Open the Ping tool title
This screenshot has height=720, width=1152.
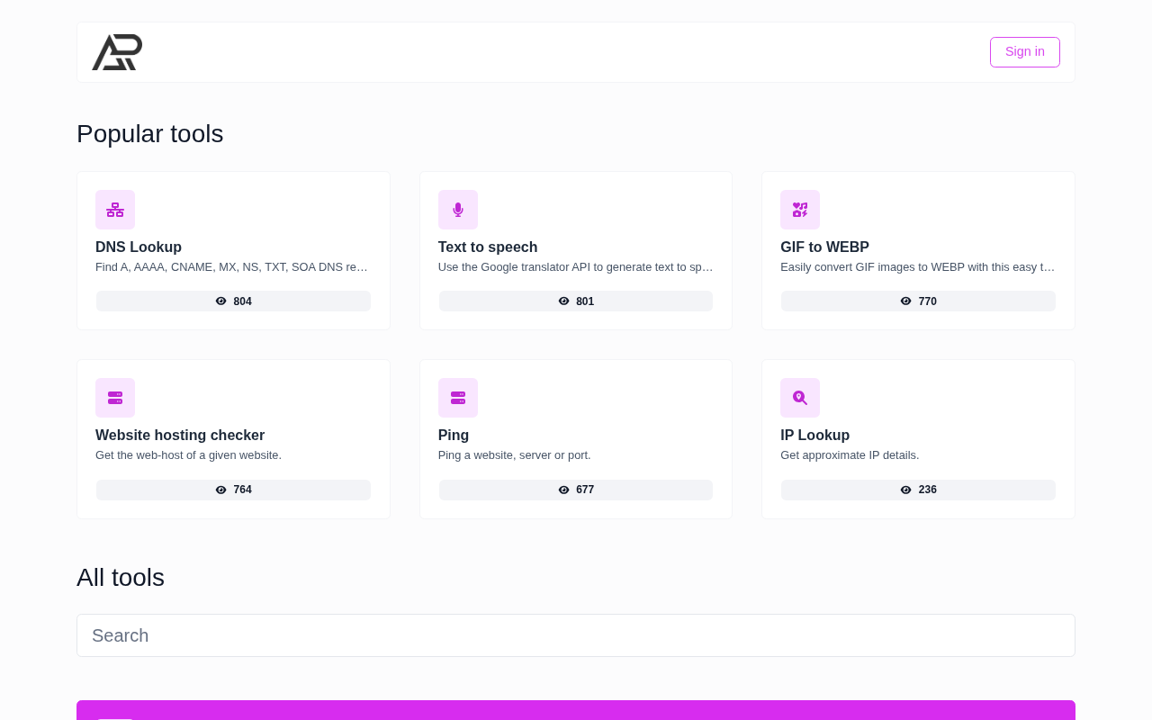pyautogui.click(x=454, y=436)
